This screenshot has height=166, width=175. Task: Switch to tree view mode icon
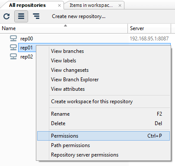tap(36, 16)
